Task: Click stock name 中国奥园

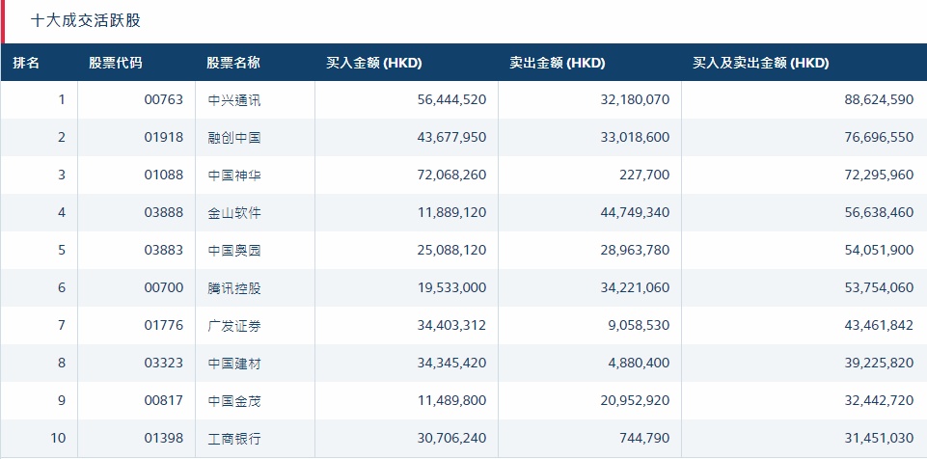Action: [x=234, y=251]
